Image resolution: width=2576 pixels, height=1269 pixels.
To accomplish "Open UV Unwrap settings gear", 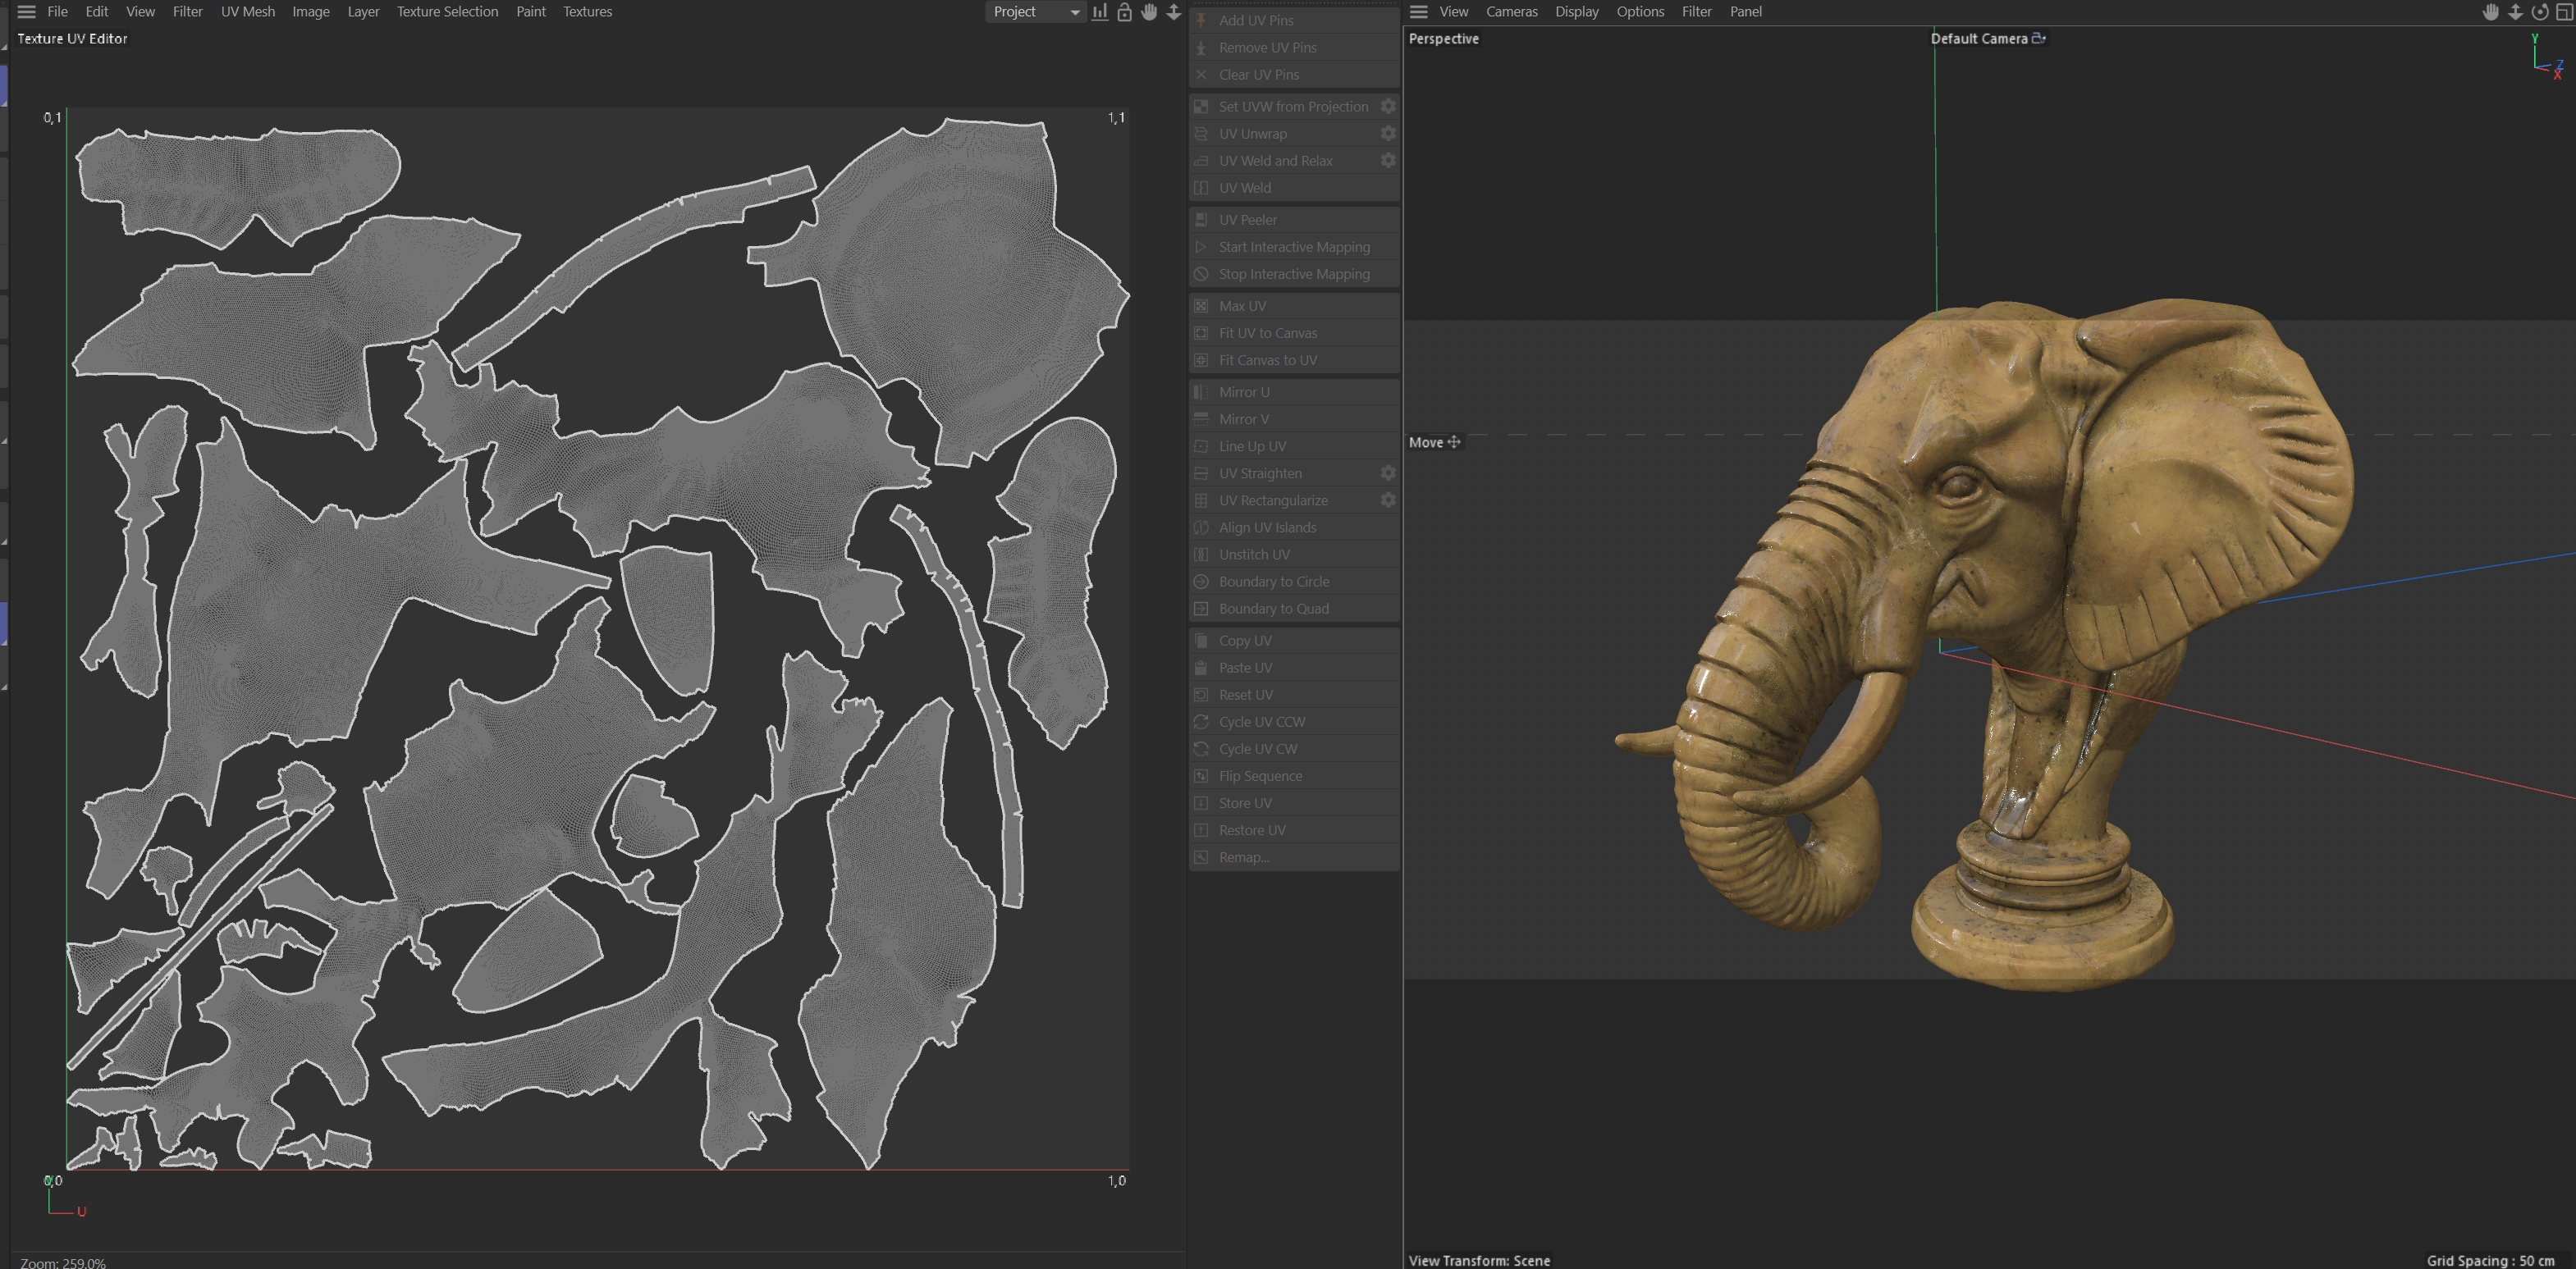I will click(x=1388, y=133).
